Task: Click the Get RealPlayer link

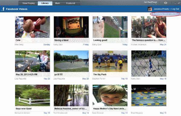Action: [151, 2]
